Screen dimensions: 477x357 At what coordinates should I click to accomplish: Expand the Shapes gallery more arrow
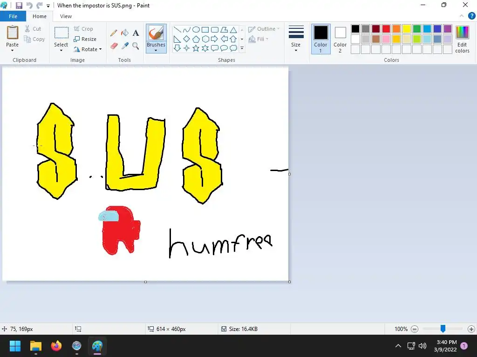coord(242,48)
